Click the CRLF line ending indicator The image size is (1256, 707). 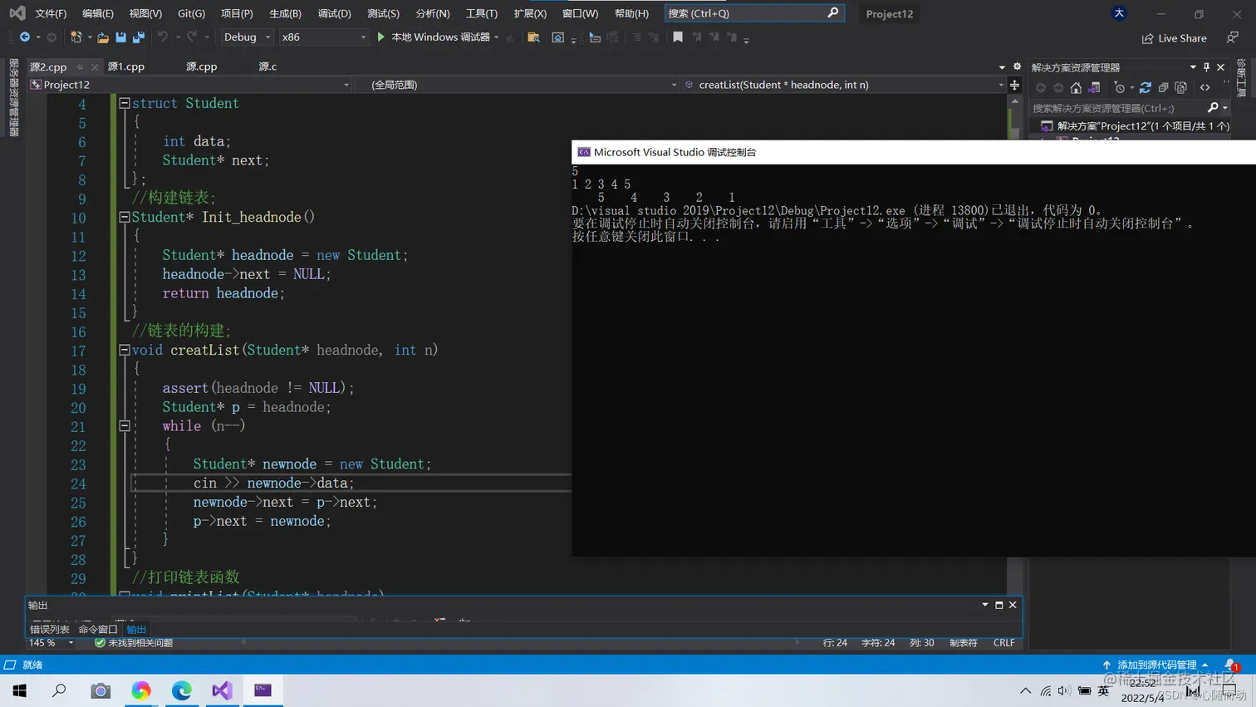click(1003, 643)
